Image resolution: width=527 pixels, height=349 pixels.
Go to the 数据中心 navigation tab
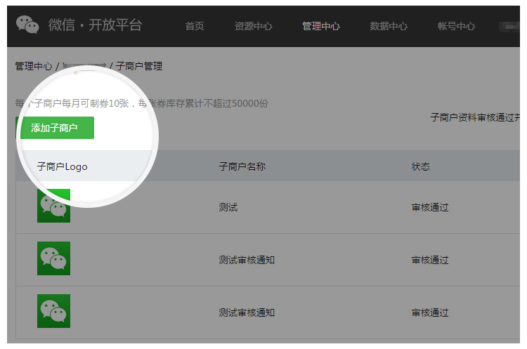click(389, 26)
